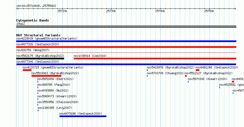Click the 25730k ruler tick label
244x127 pixels.
(111, 11)
